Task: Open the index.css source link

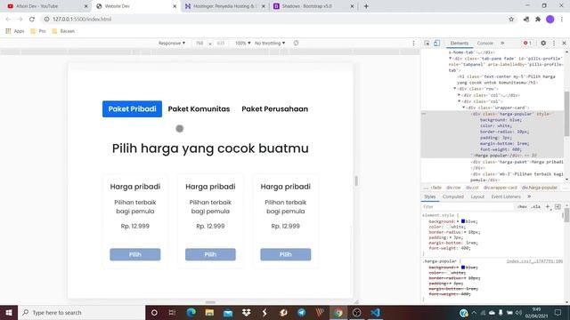Action: pyautogui.click(x=534, y=261)
